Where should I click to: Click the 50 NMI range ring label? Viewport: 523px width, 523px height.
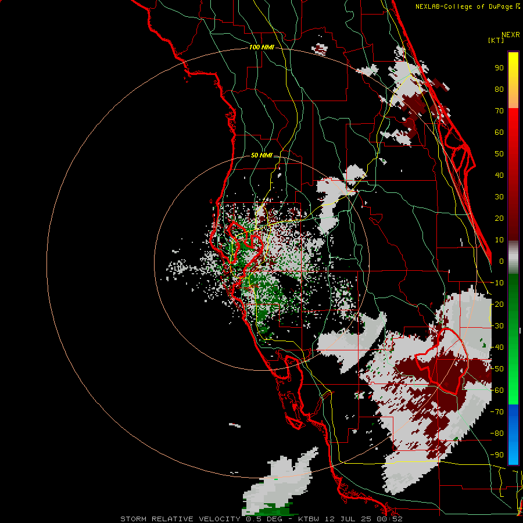[261, 155]
